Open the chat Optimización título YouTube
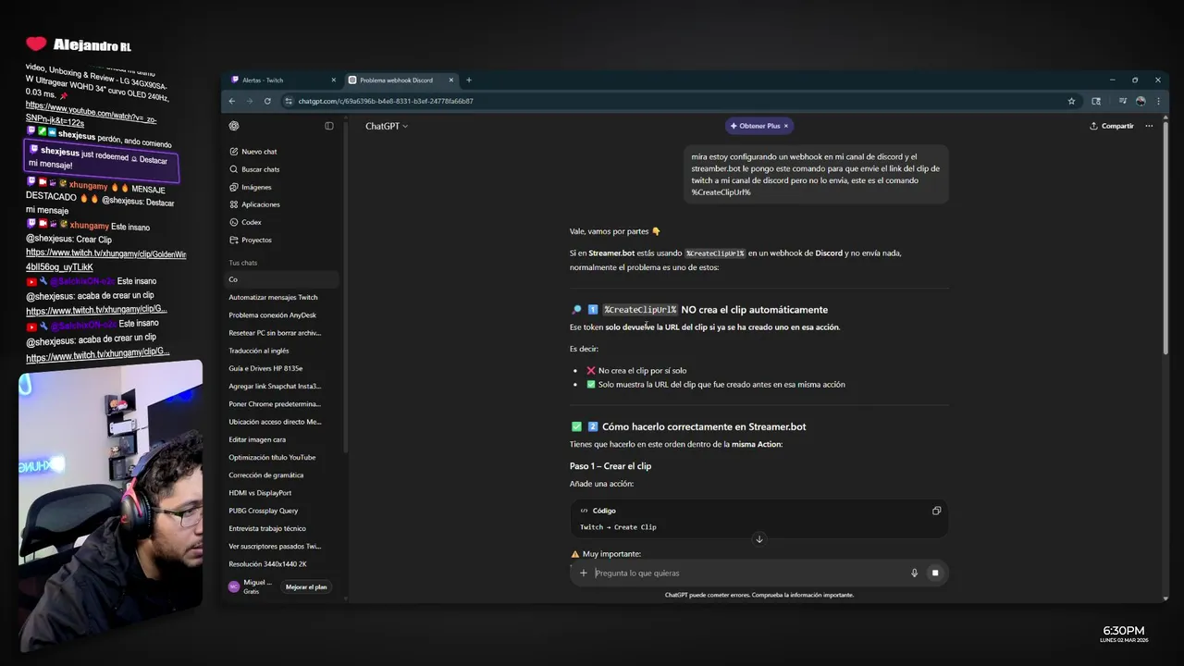The width and height of the screenshot is (1184, 666). tap(283, 457)
